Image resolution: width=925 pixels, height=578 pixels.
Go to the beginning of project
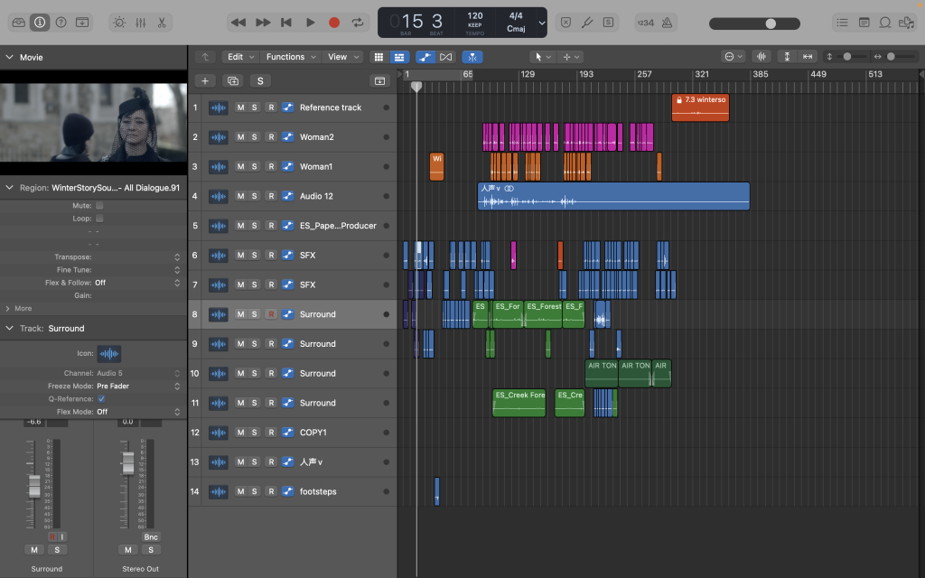tap(286, 23)
